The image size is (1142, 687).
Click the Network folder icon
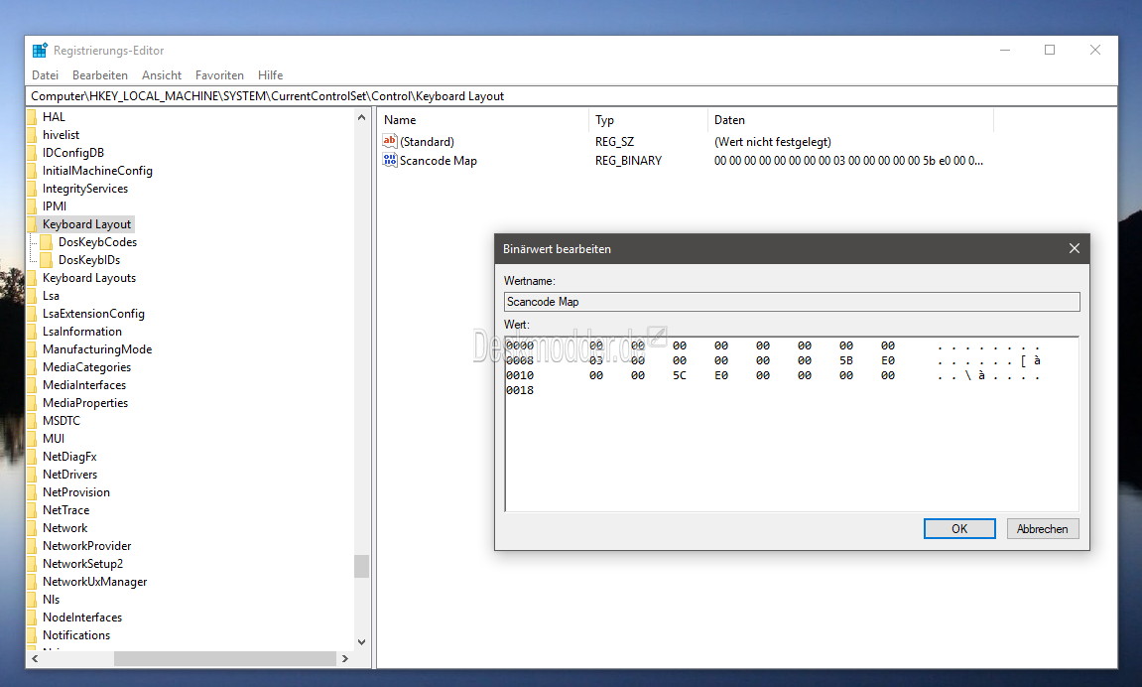click(32, 528)
